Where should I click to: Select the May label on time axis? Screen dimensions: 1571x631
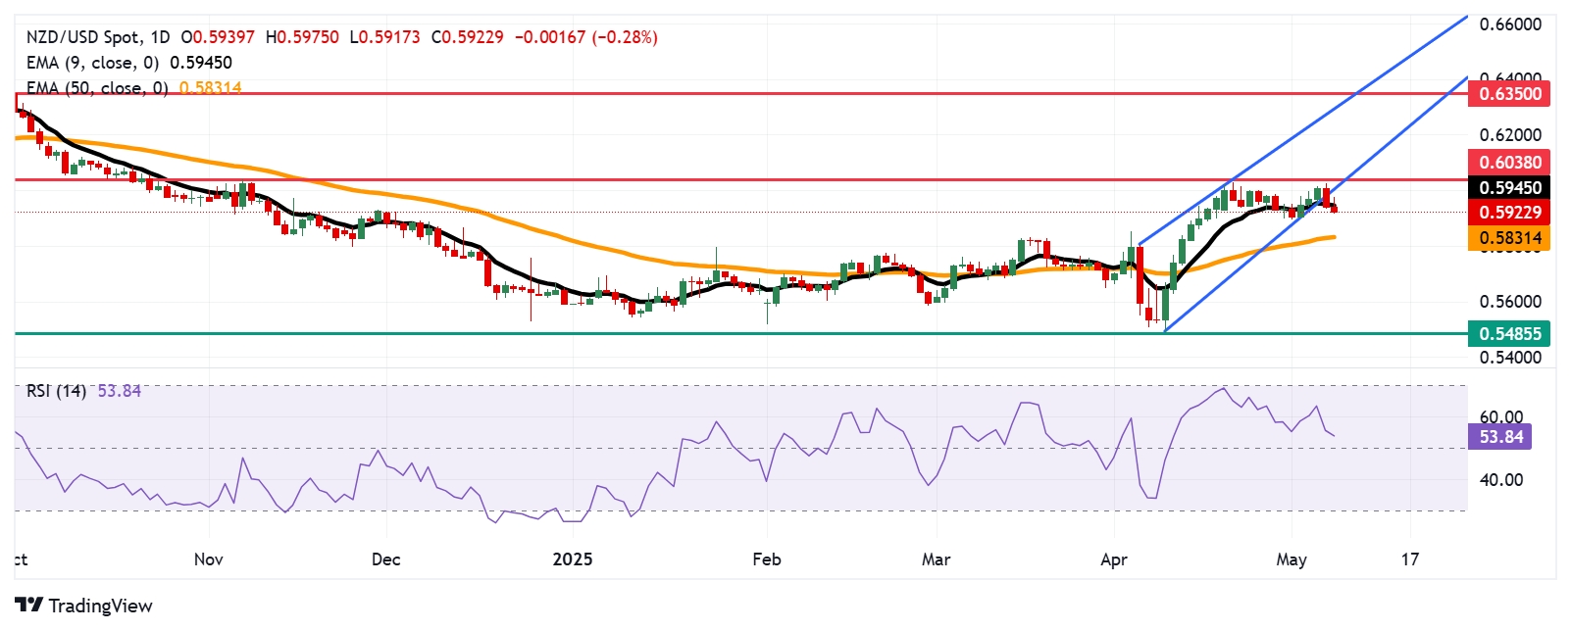coord(1292,559)
